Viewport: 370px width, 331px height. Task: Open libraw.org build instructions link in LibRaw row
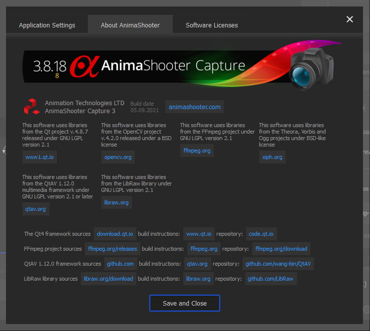(x=198, y=279)
